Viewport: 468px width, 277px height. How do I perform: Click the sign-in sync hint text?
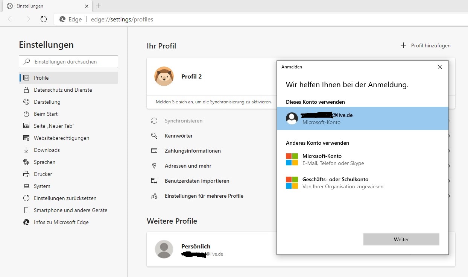pyautogui.click(x=214, y=102)
